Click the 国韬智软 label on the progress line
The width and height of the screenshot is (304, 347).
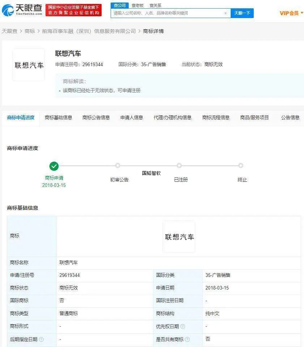(151, 173)
